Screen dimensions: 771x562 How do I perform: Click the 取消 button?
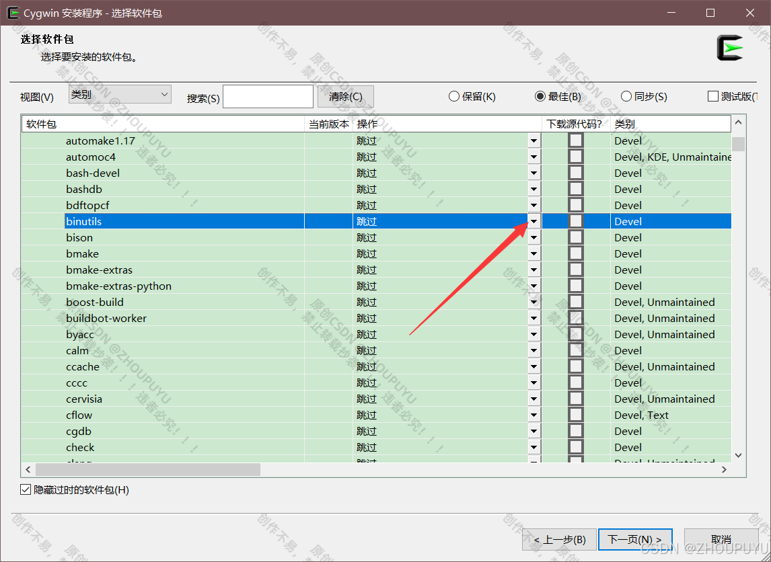(721, 540)
